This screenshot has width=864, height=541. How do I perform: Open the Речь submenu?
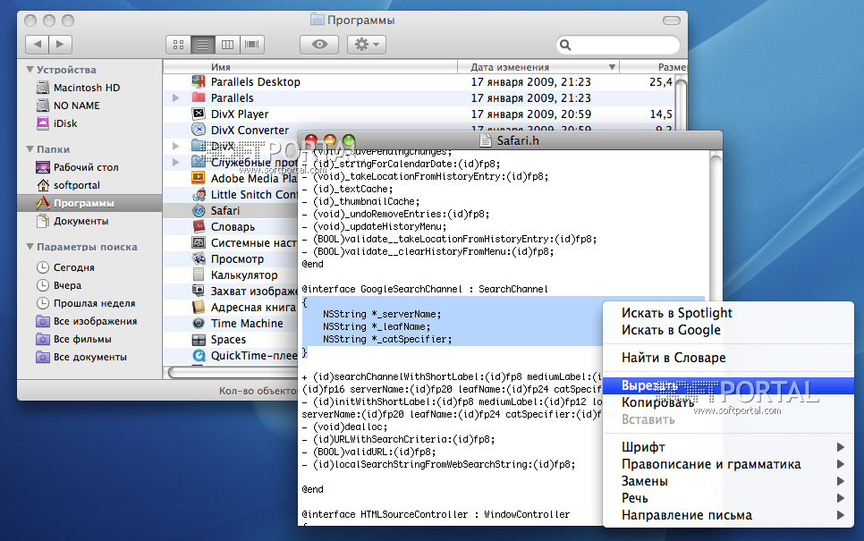click(728, 498)
